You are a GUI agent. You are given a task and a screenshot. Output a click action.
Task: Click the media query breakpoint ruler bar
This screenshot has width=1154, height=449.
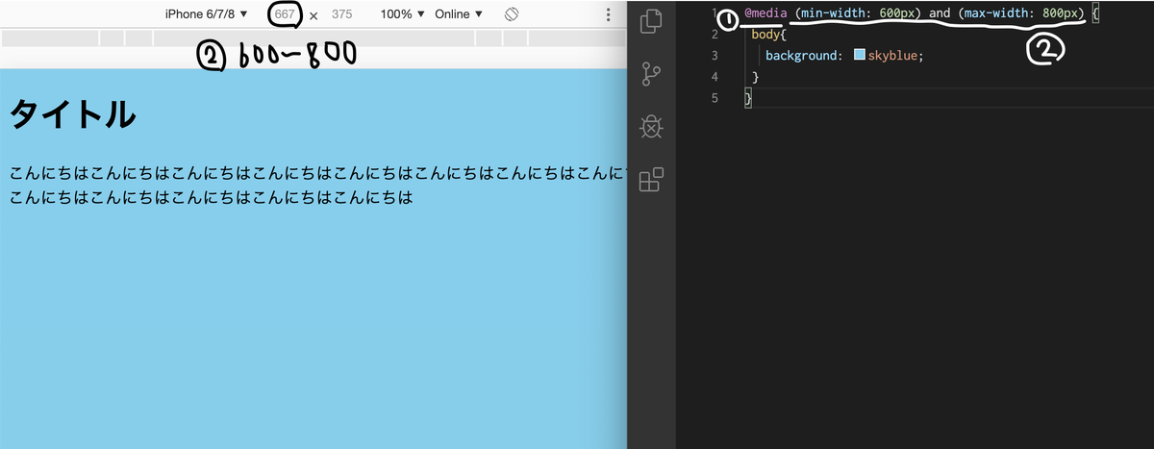pyautogui.click(x=314, y=38)
